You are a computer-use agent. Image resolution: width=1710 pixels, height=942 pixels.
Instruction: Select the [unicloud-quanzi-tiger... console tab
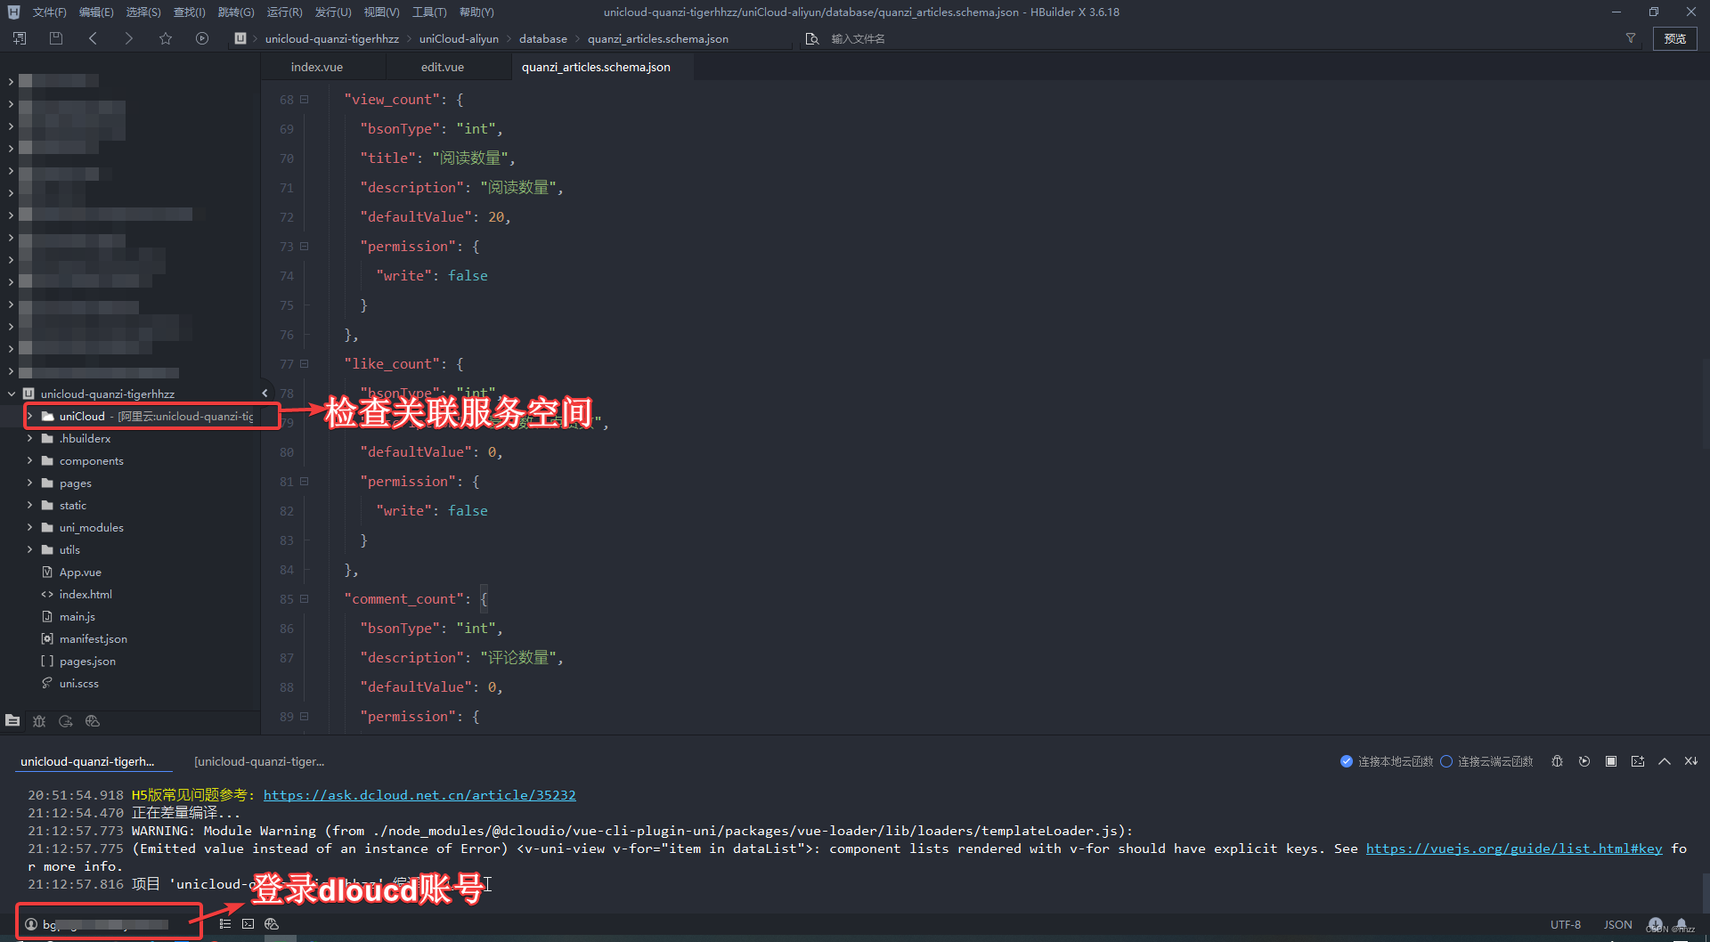259,761
